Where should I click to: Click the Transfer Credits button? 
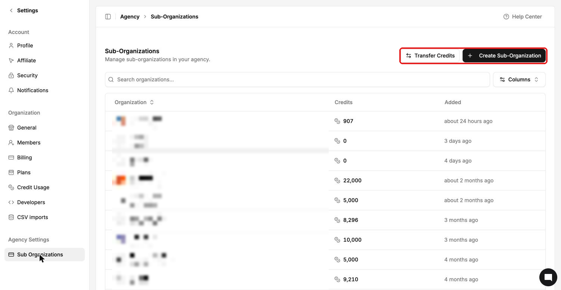(430, 56)
